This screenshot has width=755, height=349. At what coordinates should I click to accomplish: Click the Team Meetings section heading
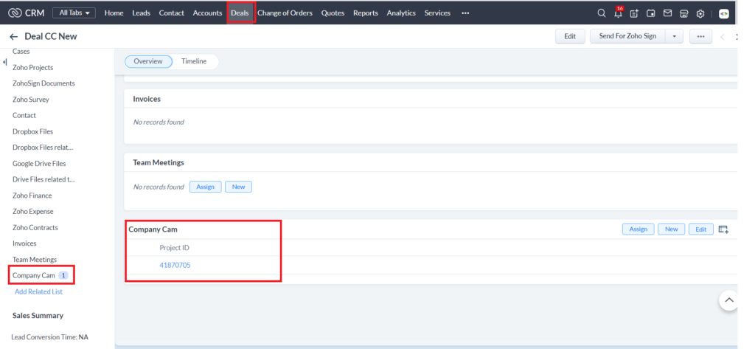[159, 162]
